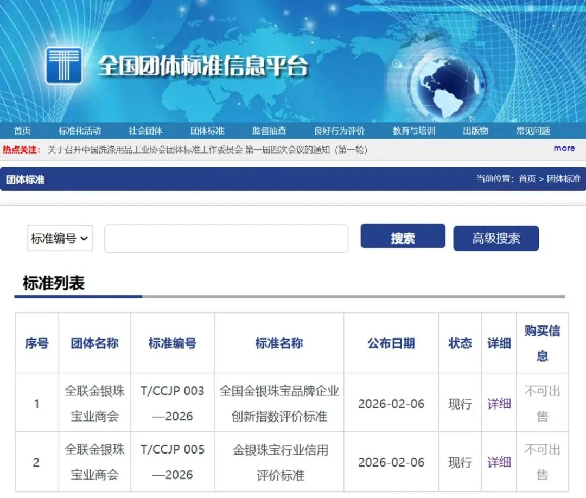Viewport: 586px width, 498px height.
Task: Click 首页 in the breadcrumb
Action: point(527,179)
